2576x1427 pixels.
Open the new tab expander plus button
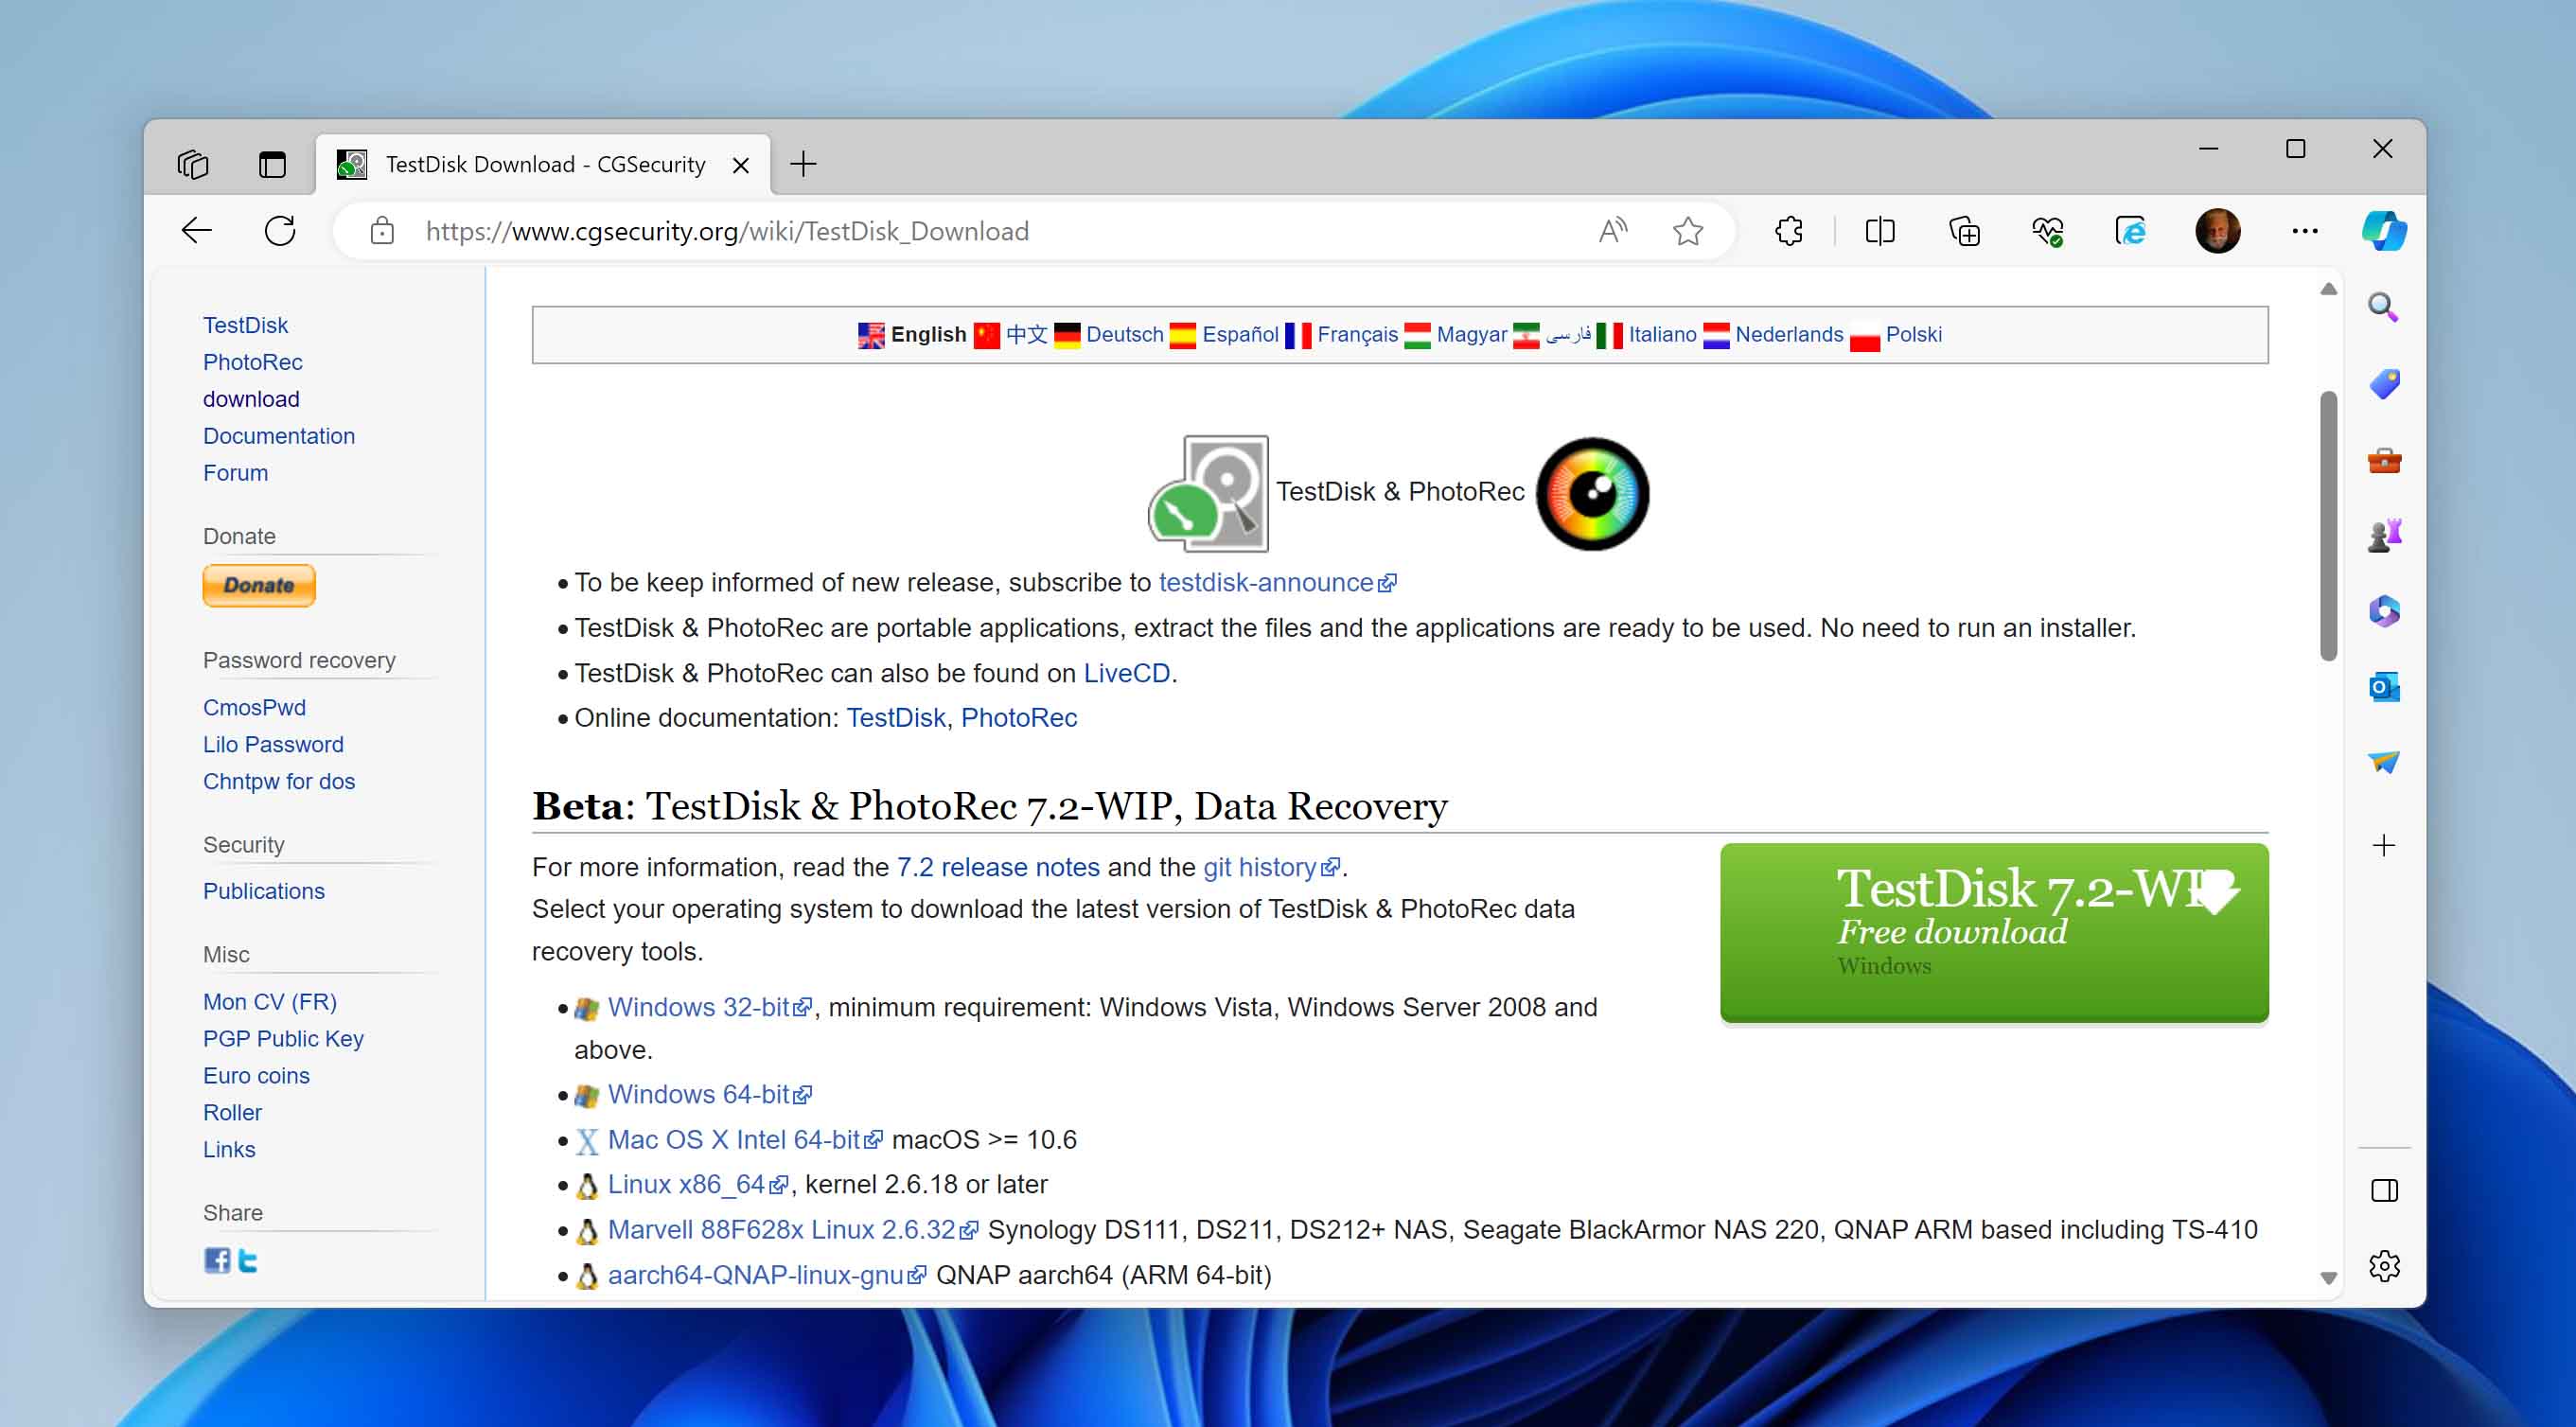click(x=803, y=164)
